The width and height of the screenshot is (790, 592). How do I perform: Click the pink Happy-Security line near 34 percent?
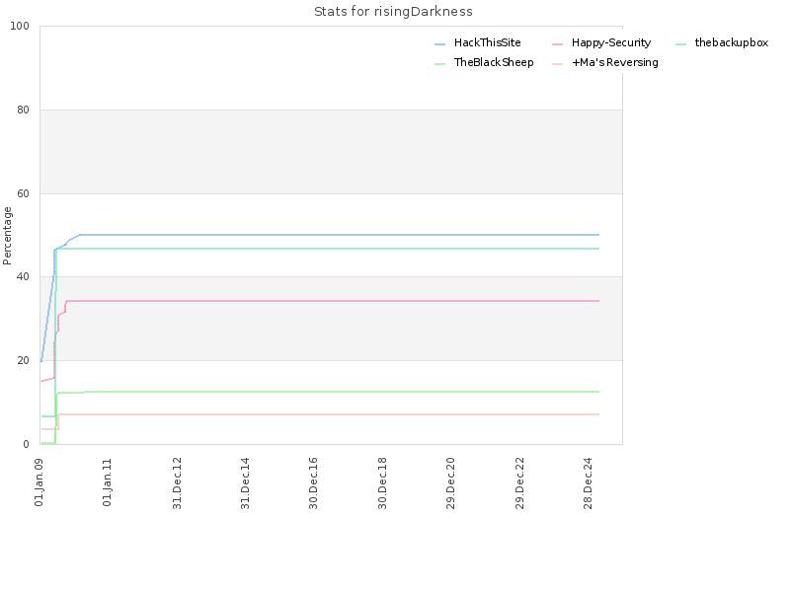(x=333, y=301)
